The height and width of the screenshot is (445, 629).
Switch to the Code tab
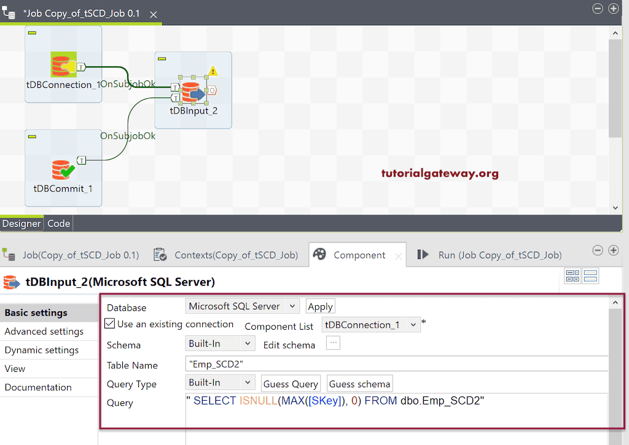click(x=58, y=223)
